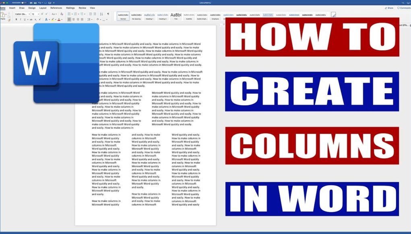Open the font name dropdown arrow

click(29, 14)
